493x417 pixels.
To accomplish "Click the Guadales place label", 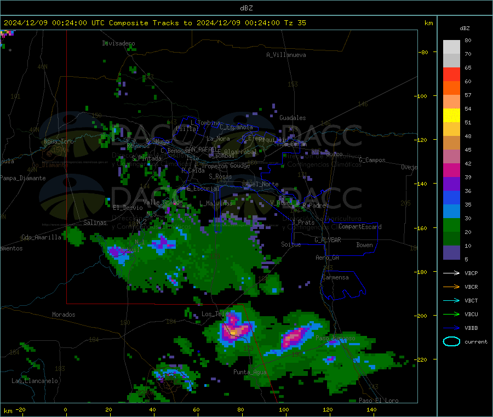I will pyautogui.click(x=293, y=118).
